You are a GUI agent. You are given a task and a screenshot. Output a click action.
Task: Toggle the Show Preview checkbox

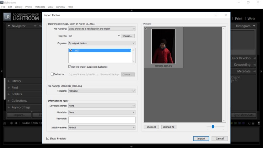click(48, 138)
